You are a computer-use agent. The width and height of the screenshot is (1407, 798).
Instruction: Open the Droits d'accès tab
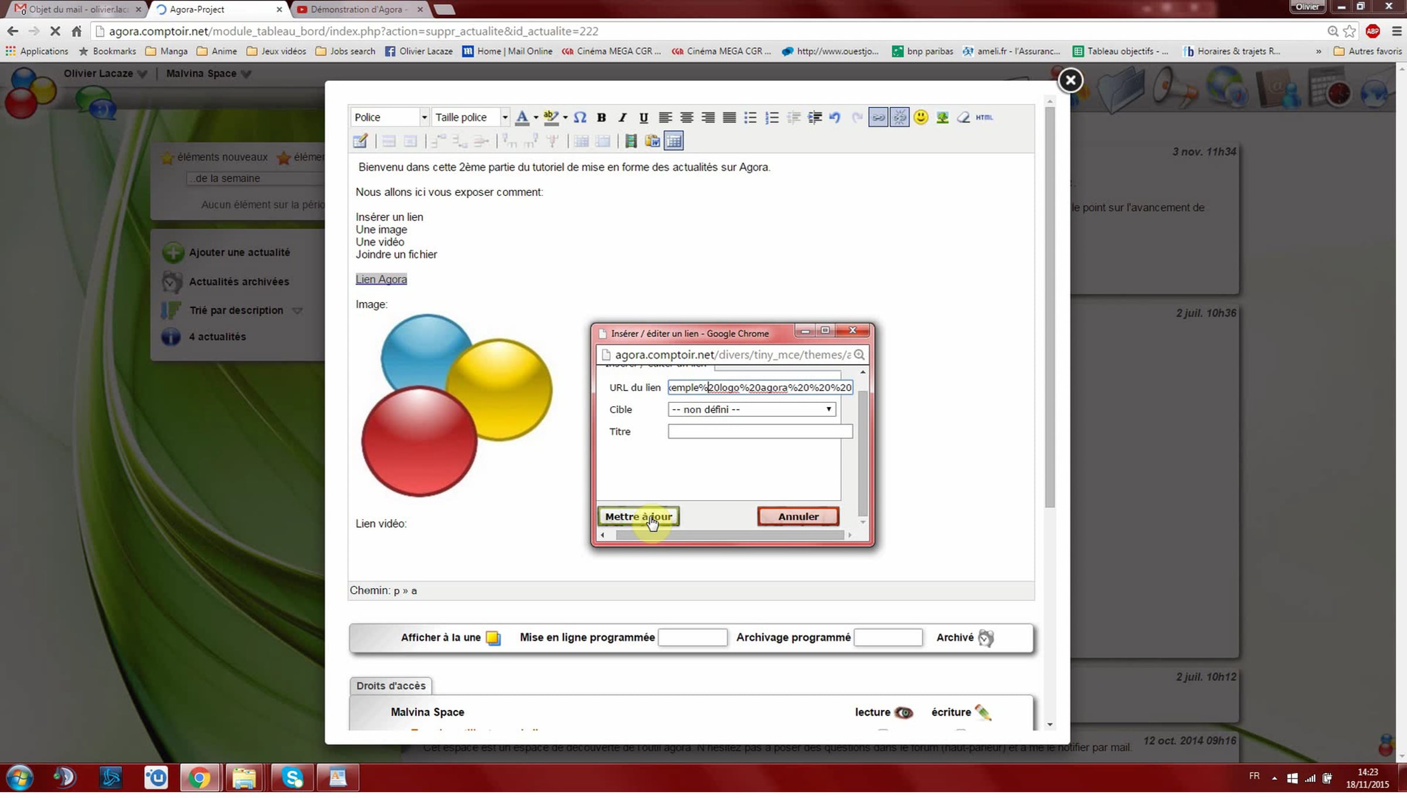pyautogui.click(x=390, y=685)
